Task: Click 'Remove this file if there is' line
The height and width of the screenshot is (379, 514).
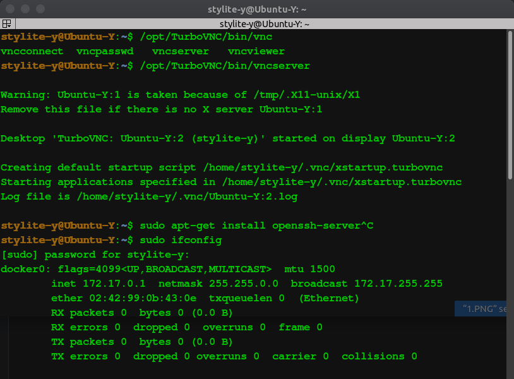Action: pyautogui.click(x=161, y=109)
